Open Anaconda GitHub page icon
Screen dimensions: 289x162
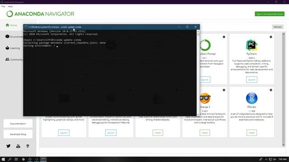[28, 146]
